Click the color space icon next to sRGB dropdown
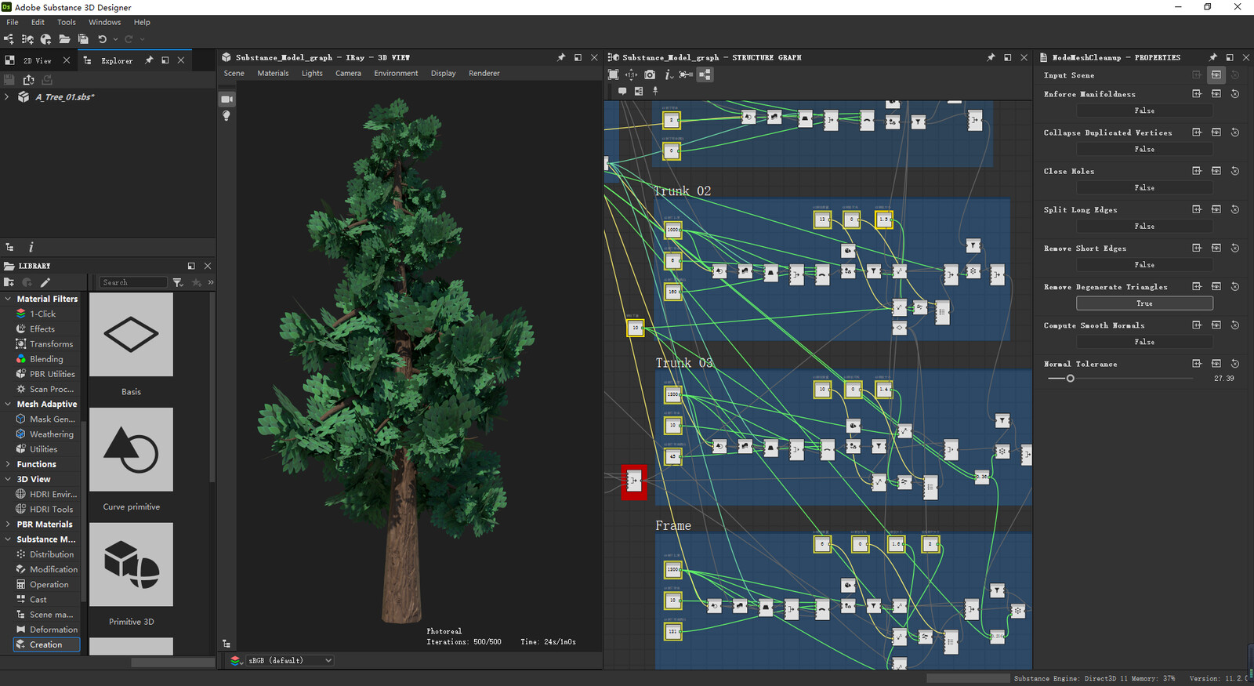Screen dimensions: 1254x686 point(235,660)
